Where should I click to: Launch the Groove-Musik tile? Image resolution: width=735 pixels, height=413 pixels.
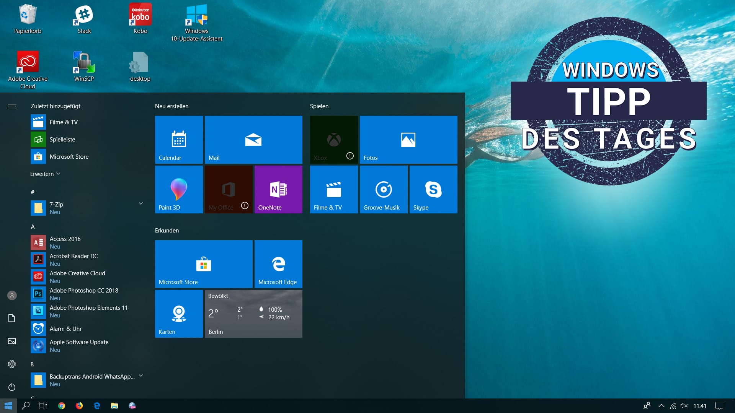(x=384, y=189)
